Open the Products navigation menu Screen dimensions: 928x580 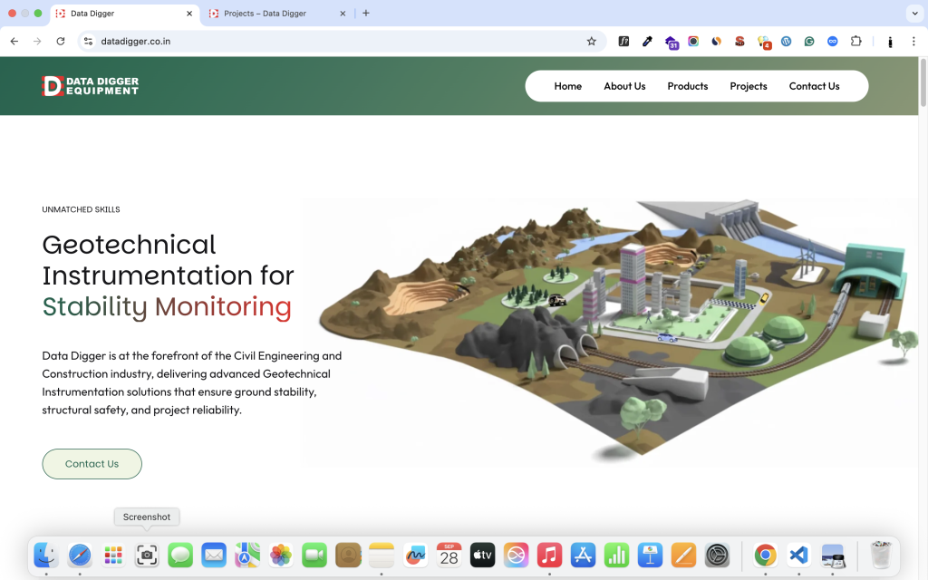tap(687, 86)
